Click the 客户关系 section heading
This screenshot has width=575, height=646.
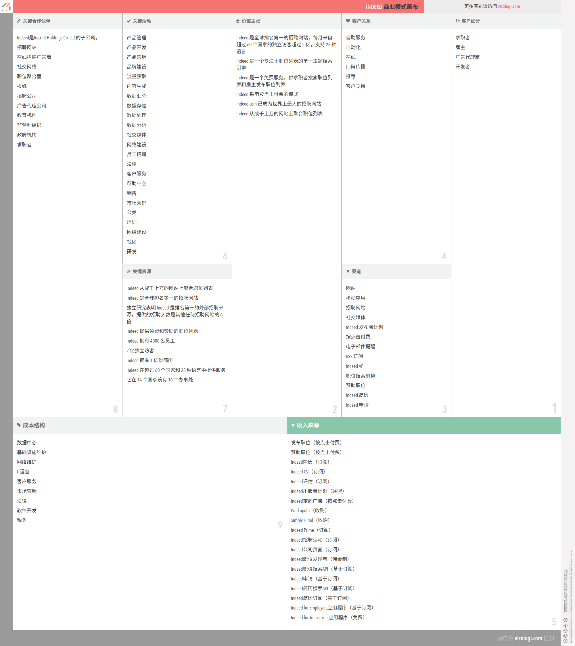(x=361, y=21)
